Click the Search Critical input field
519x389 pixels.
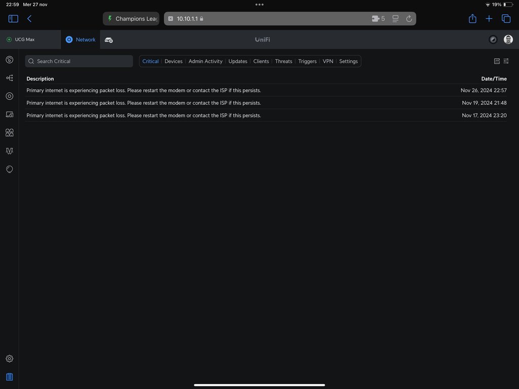[x=81, y=61]
